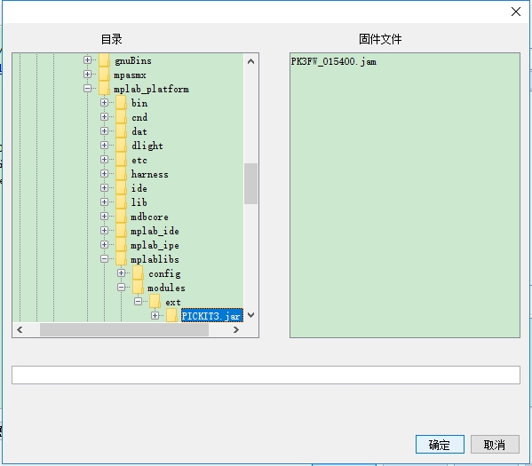Collapse the mplablibs folder node
532x466 pixels.
point(105,259)
